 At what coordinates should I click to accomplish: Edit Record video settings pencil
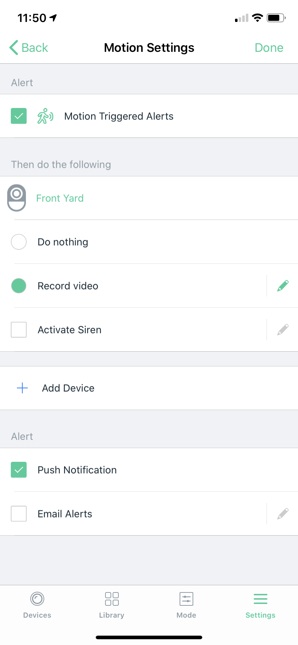[x=283, y=286]
